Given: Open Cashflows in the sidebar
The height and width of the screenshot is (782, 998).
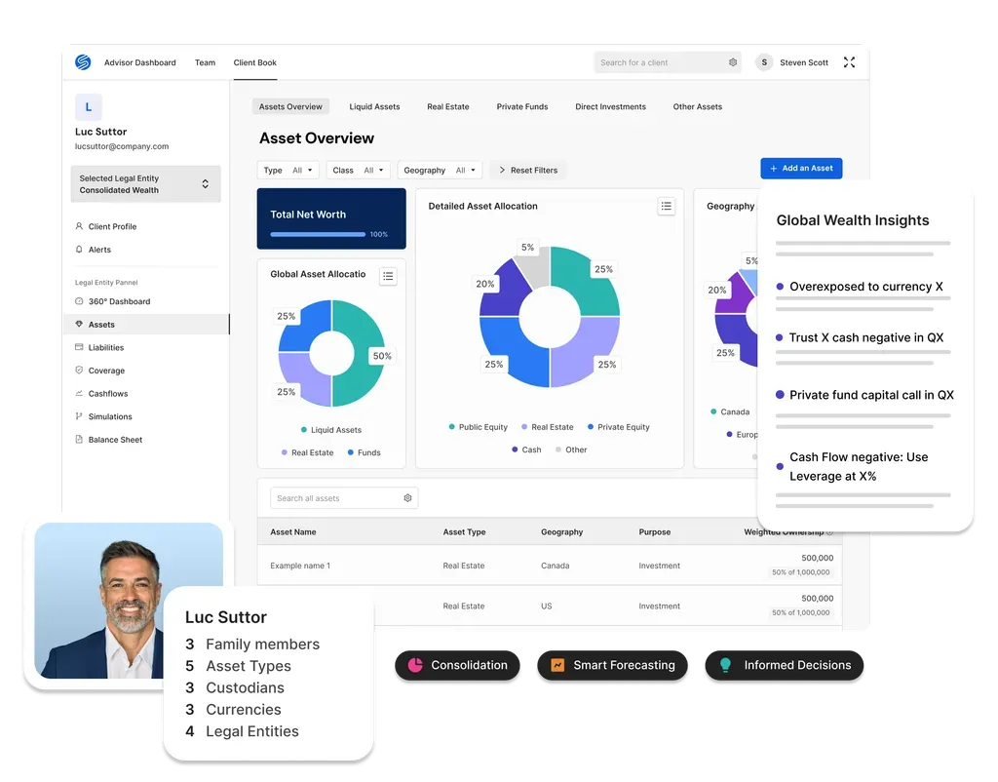Looking at the screenshot, I should [107, 394].
